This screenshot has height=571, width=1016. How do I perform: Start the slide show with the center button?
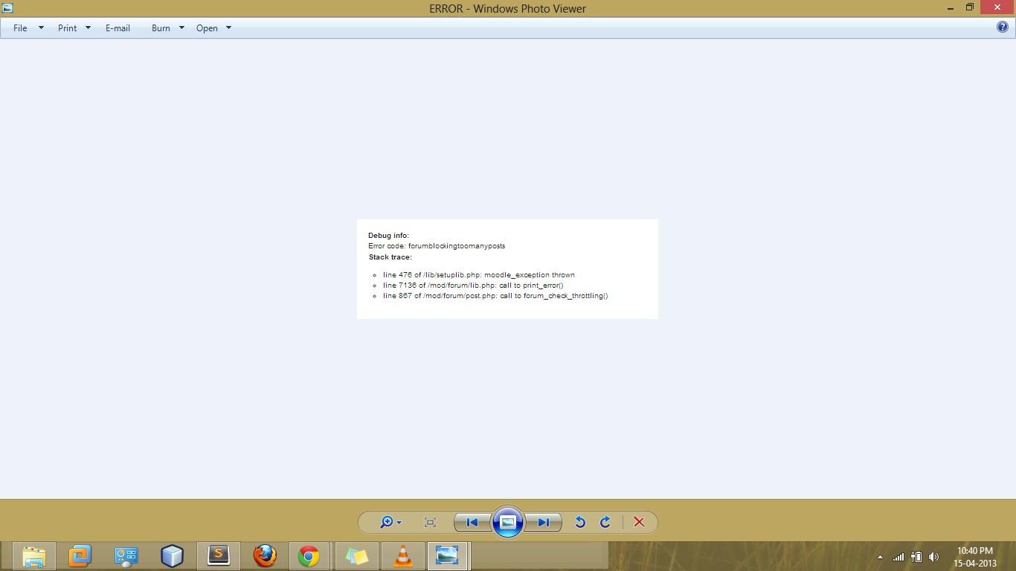[508, 522]
